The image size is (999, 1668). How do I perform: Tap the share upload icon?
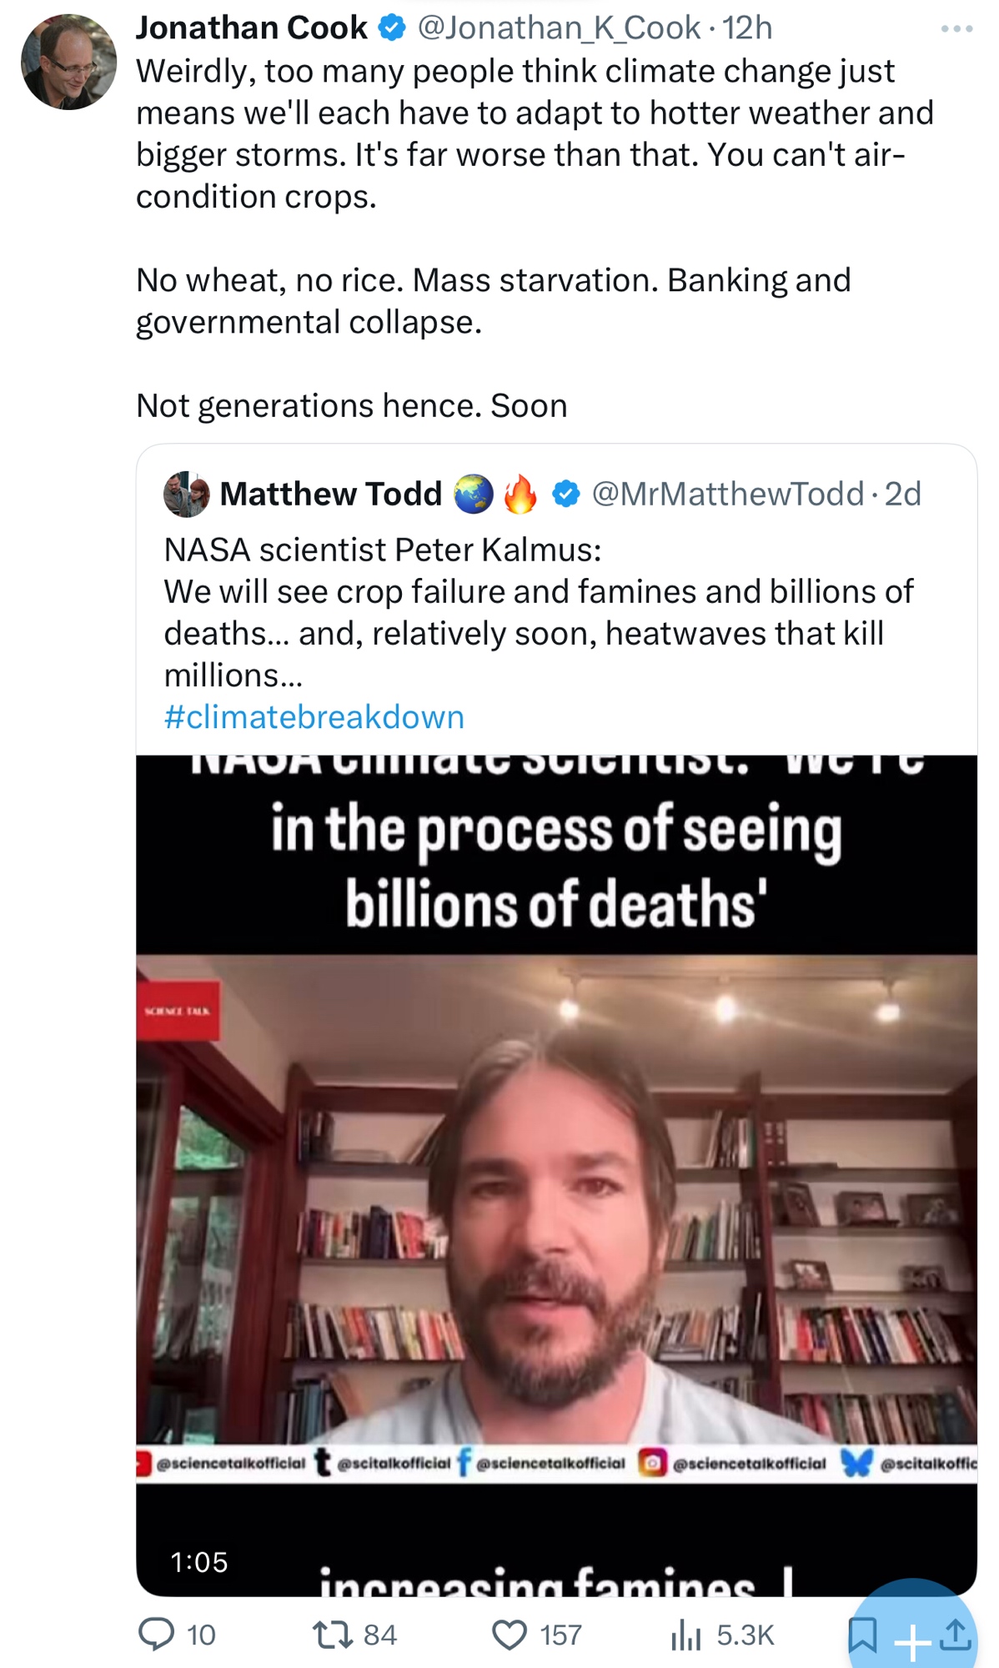click(956, 1635)
